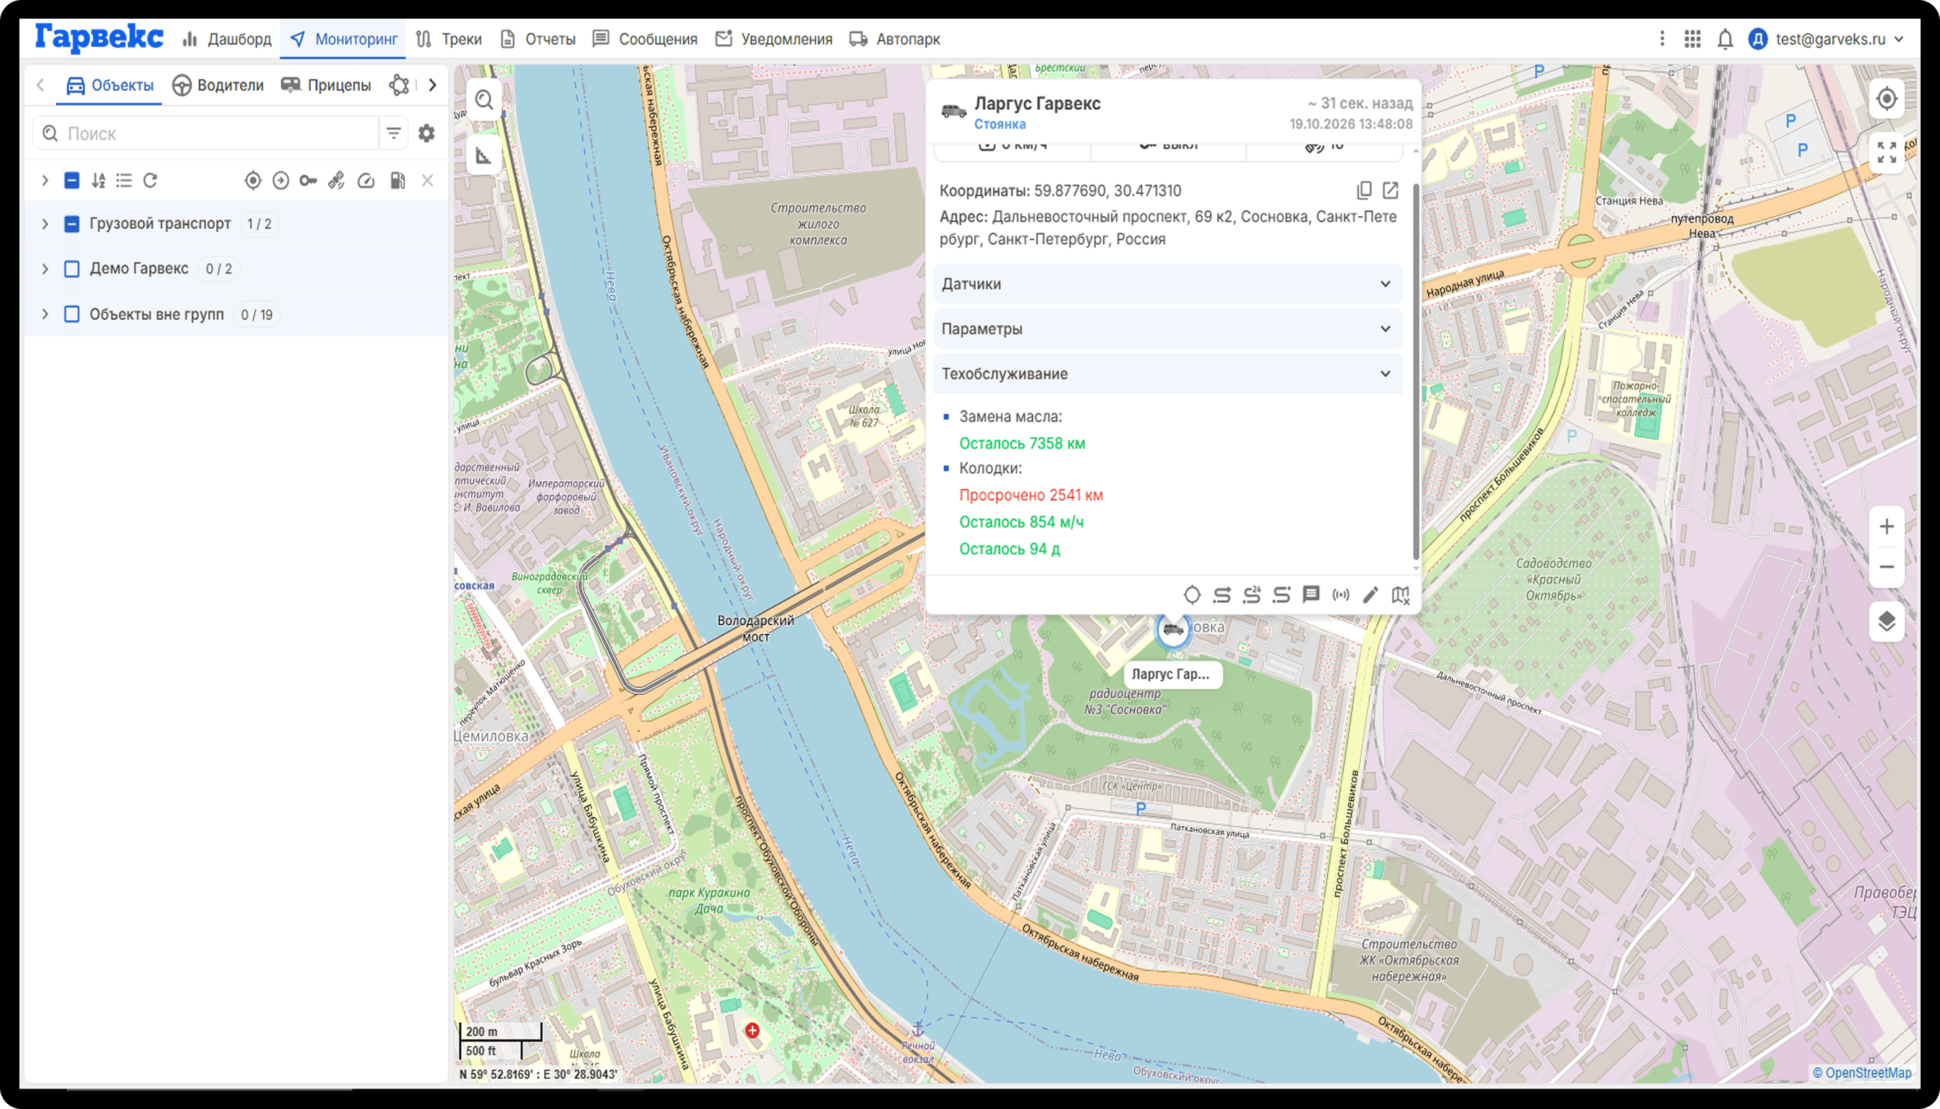1940x1109 pixels.
Task: Go to the Автопарк tab
Action: [x=895, y=39]
